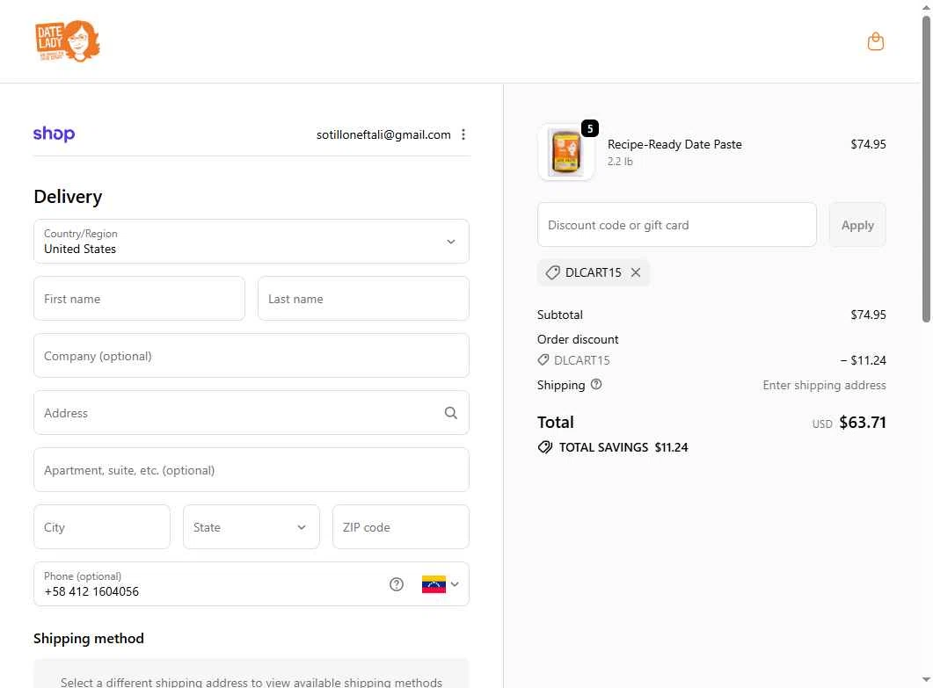Click Discount code or gift card field
Image resolution: width=933 pixels, height=688 pixels.
(x=676, y=225)
